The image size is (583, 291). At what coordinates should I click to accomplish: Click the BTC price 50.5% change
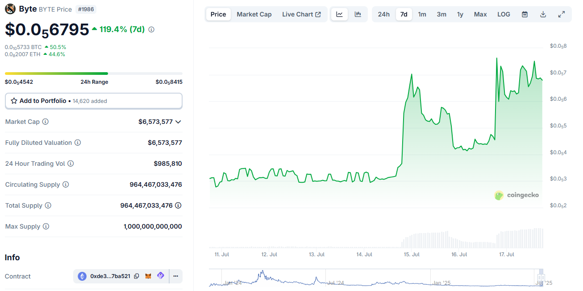coord(55,47)
